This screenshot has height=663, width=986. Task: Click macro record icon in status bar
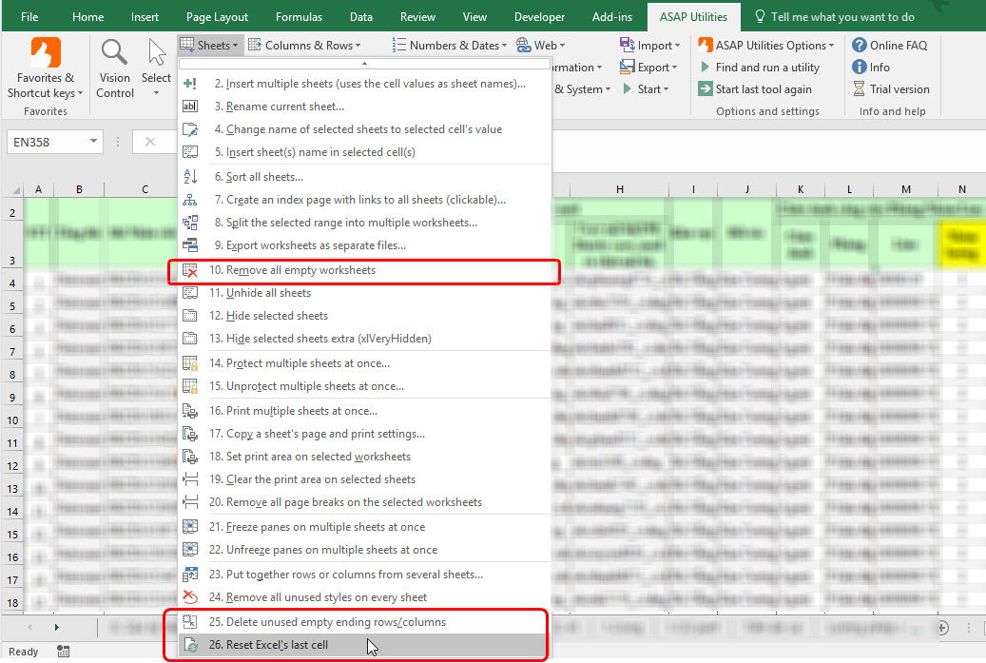tap(63, 652)
